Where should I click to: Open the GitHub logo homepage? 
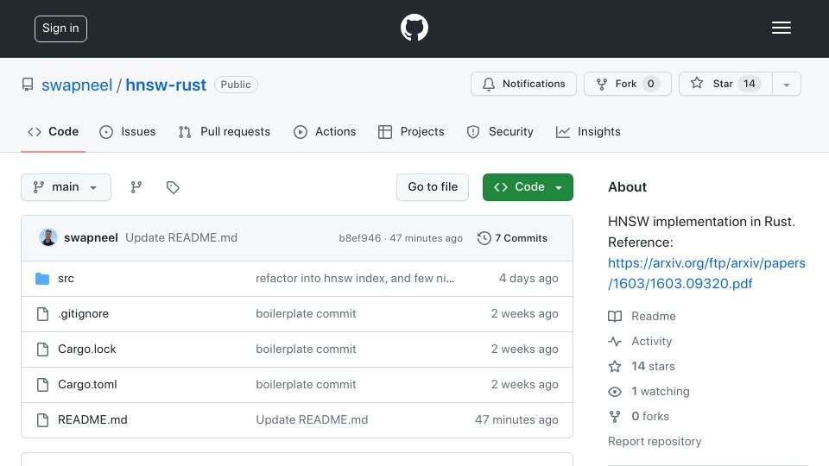pyautogui.click(x=414, y=28)
